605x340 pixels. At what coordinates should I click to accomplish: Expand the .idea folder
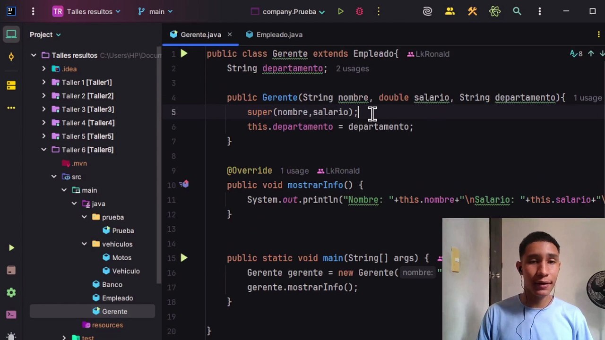[44, 69]
